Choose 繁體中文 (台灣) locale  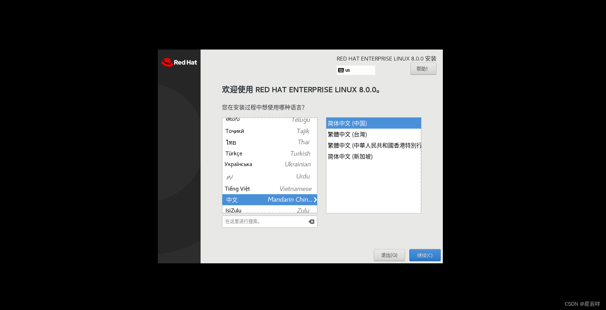pyautogui.click(x=373, y=134)
